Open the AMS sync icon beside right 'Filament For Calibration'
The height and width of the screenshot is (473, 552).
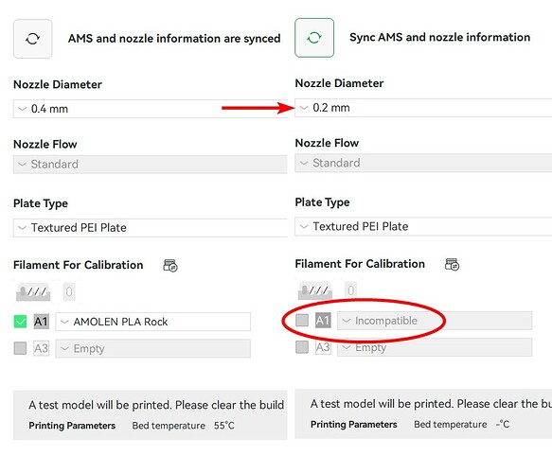(452, 264)
